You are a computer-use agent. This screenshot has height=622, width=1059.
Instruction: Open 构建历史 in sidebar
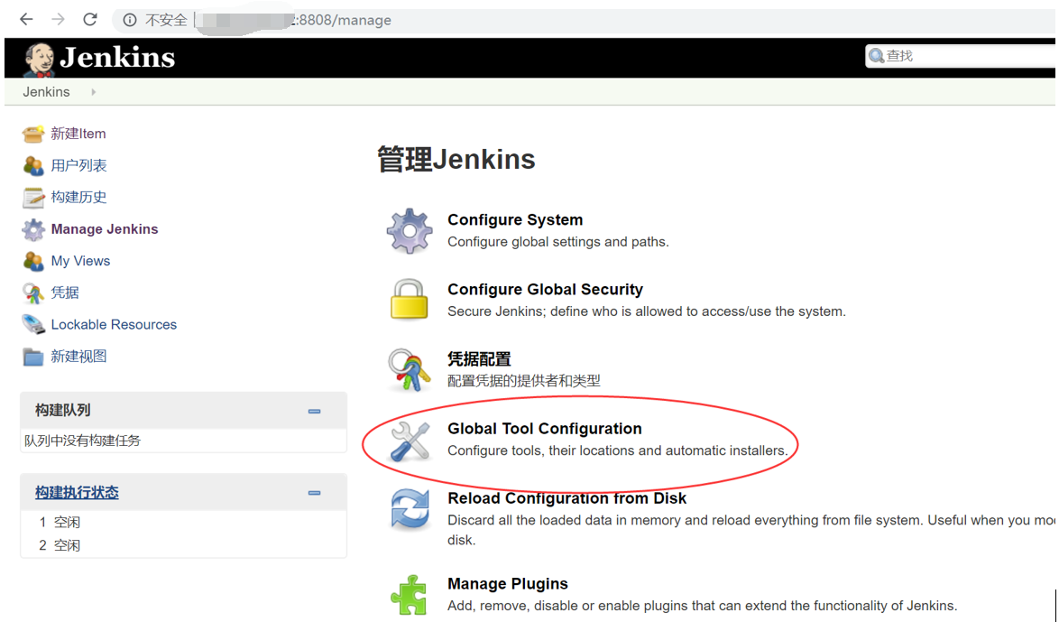click(79, 198)
